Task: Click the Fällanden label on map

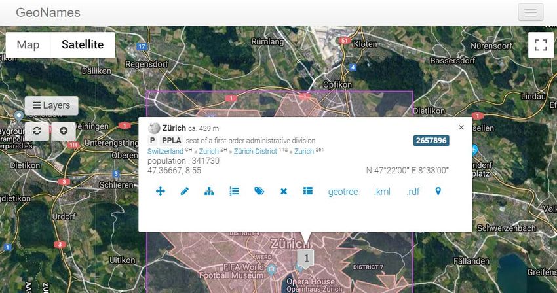Action: click(471, 261)
